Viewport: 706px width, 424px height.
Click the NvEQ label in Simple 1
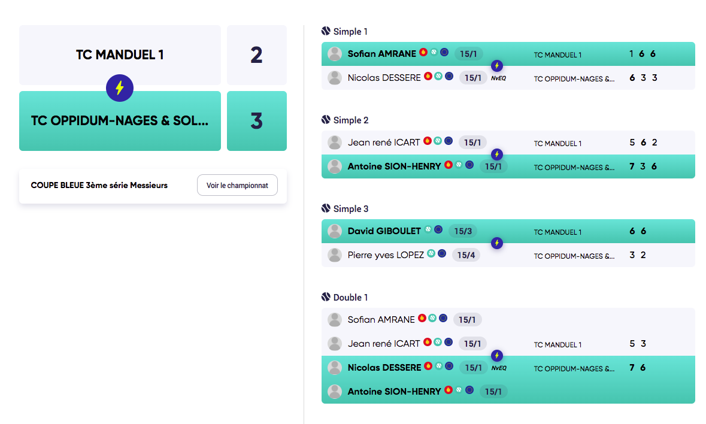(498, 78)
